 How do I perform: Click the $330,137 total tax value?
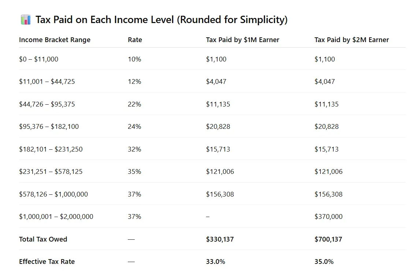[220, 239]
